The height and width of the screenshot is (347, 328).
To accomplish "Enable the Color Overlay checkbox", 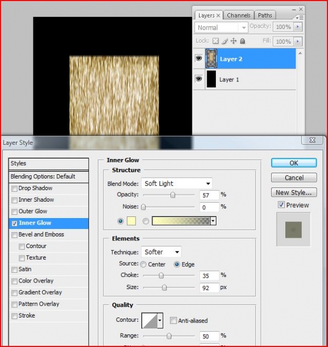I will (x=14, y=281).
